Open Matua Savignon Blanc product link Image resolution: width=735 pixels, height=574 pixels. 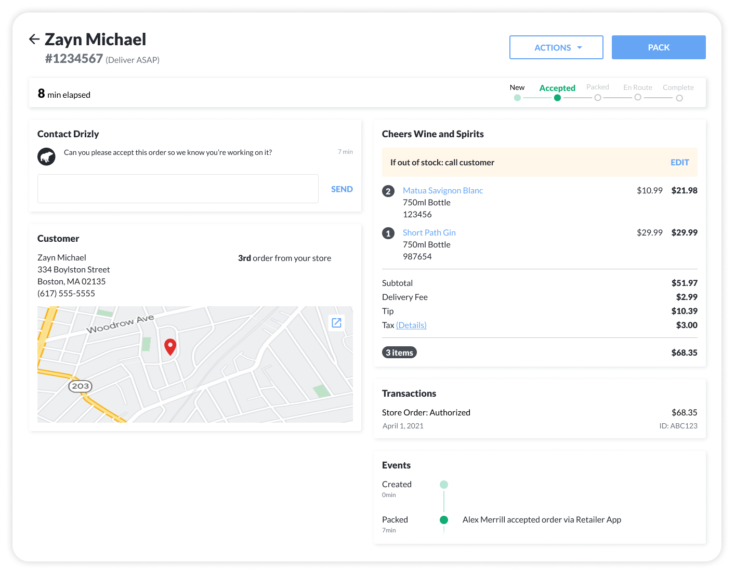(443, 190)
